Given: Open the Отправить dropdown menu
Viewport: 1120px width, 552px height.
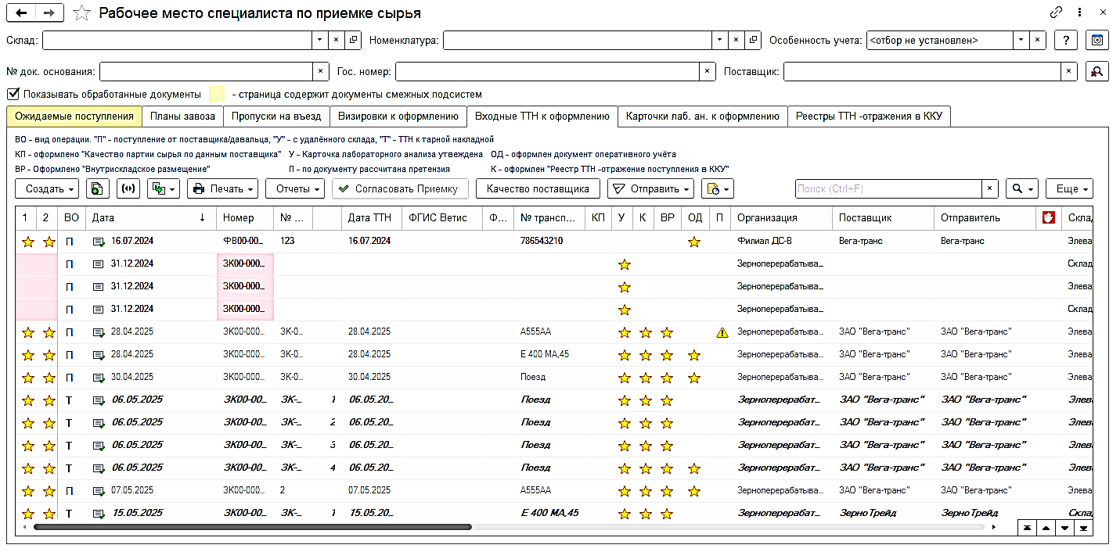Looking at the screenshot, I should [651, 188].
